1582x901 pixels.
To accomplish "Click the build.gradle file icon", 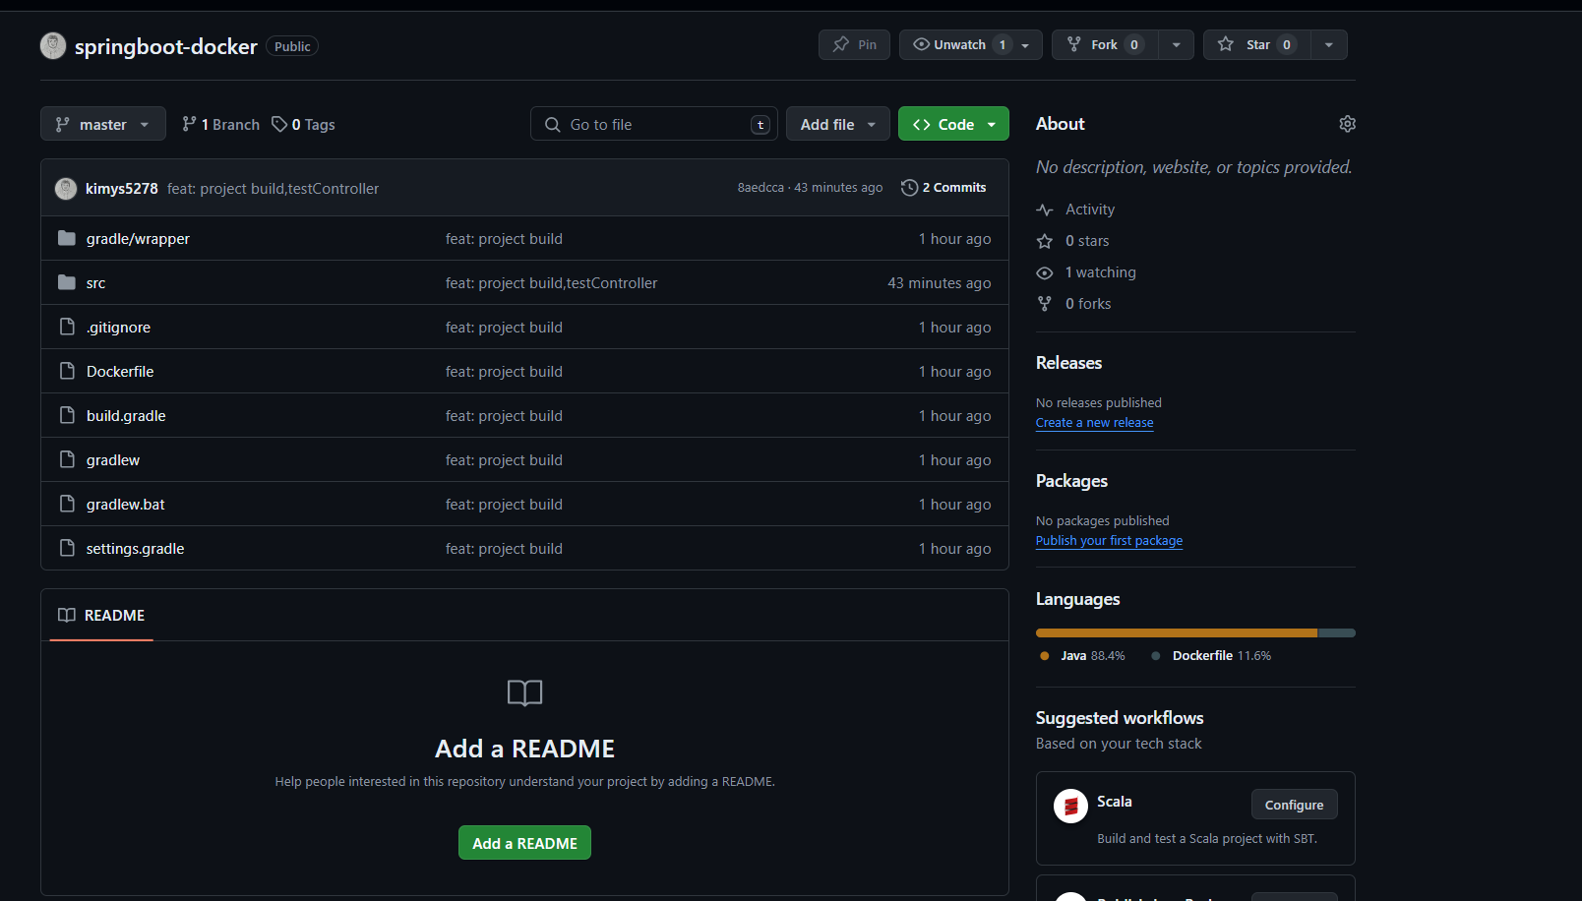I will click(67, 415).
